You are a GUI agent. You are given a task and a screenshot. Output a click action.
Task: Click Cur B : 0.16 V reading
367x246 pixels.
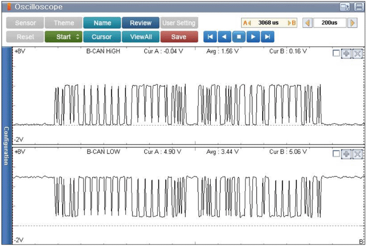288,51
